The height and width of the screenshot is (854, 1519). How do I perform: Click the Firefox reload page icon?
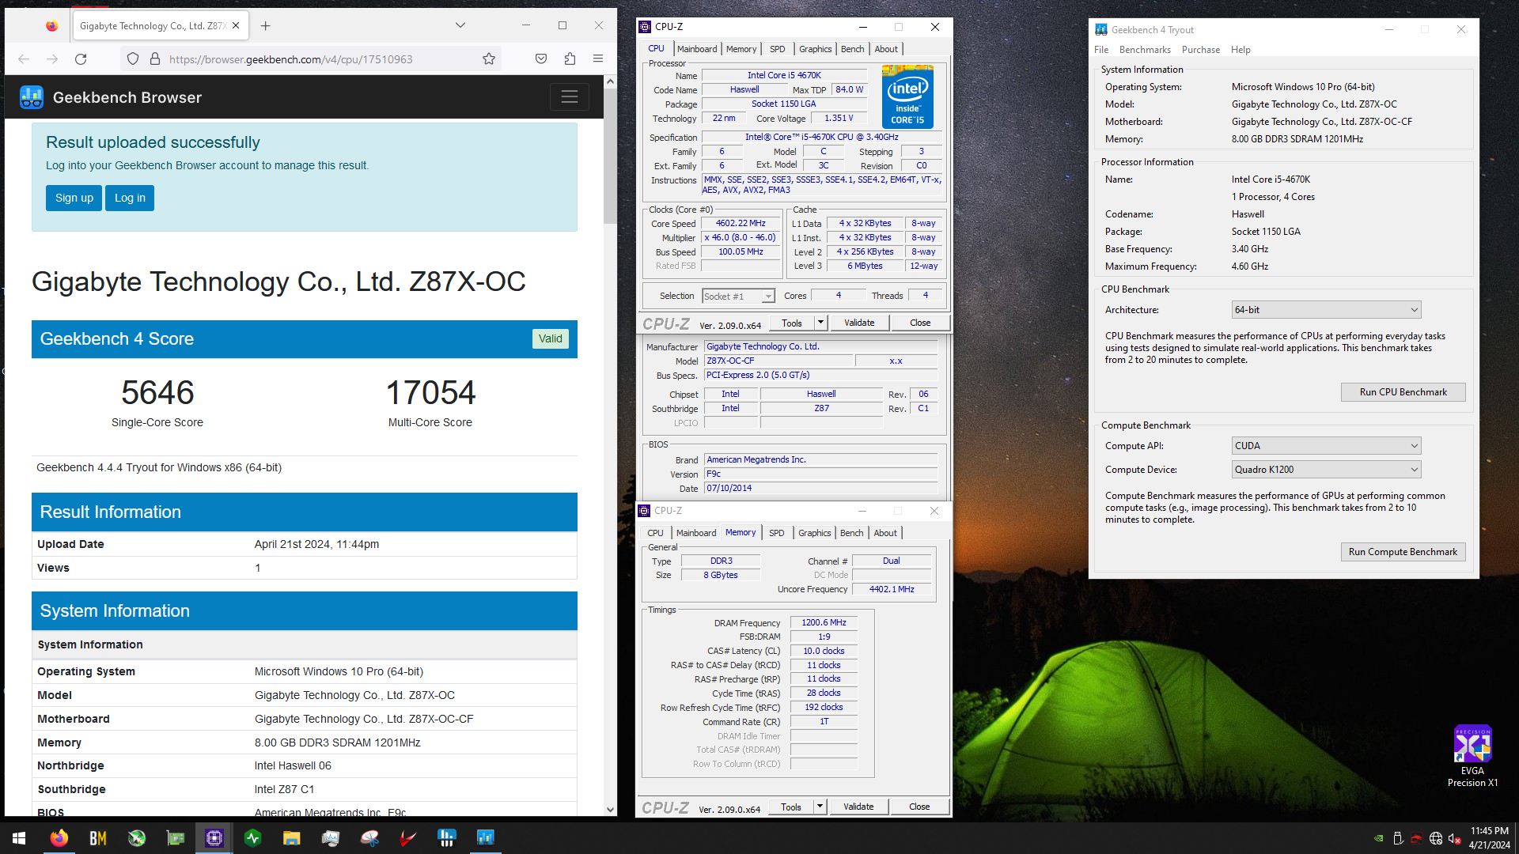point(81,59)
